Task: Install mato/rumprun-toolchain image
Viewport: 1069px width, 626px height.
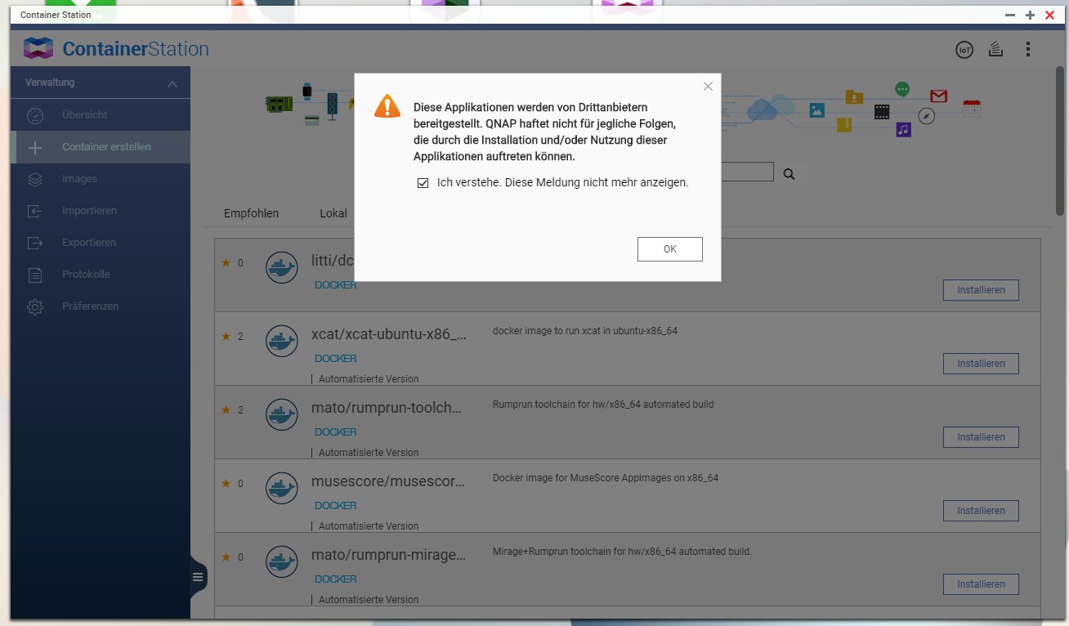Action: (x=981, y=437)
